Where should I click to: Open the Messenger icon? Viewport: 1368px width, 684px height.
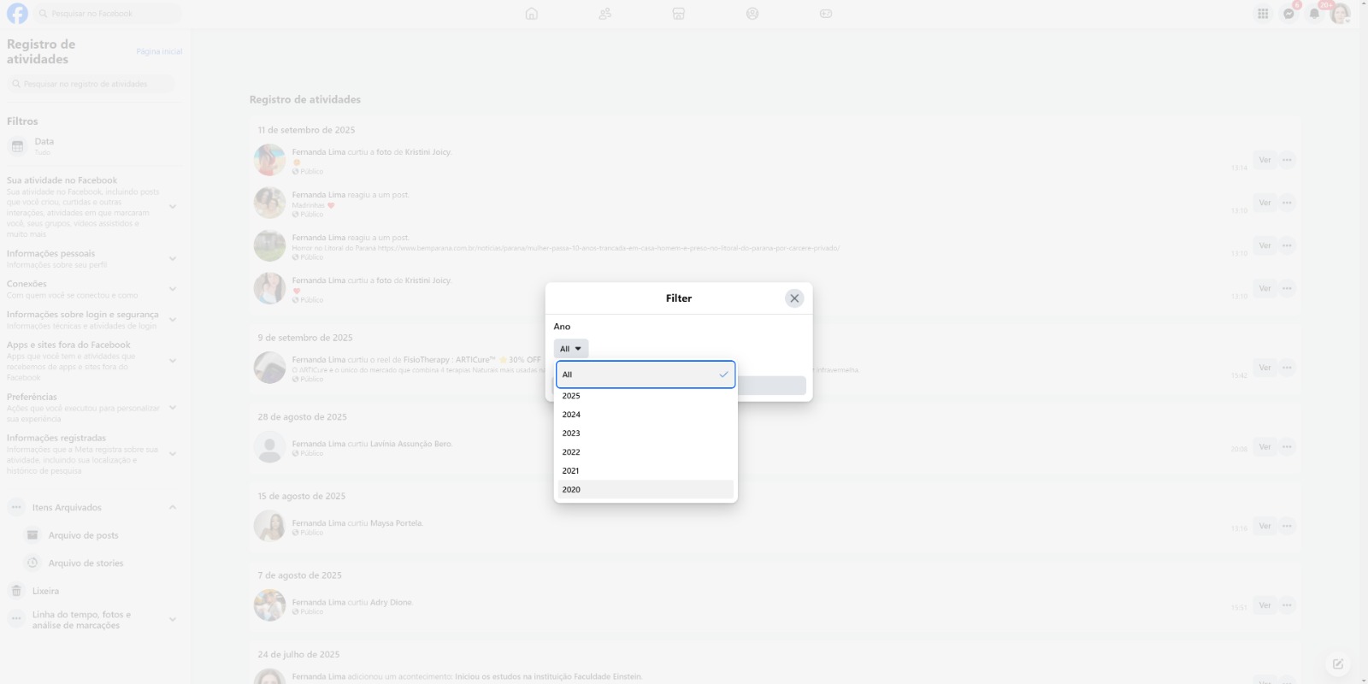(x=1288, y=14)
